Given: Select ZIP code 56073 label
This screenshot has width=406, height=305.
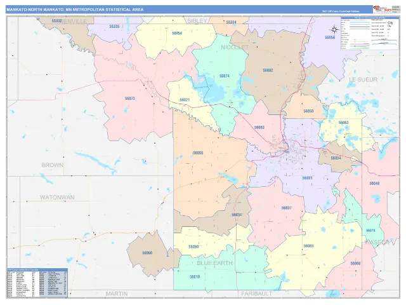Looking at the screenshot, I should (x=129, y=98).
